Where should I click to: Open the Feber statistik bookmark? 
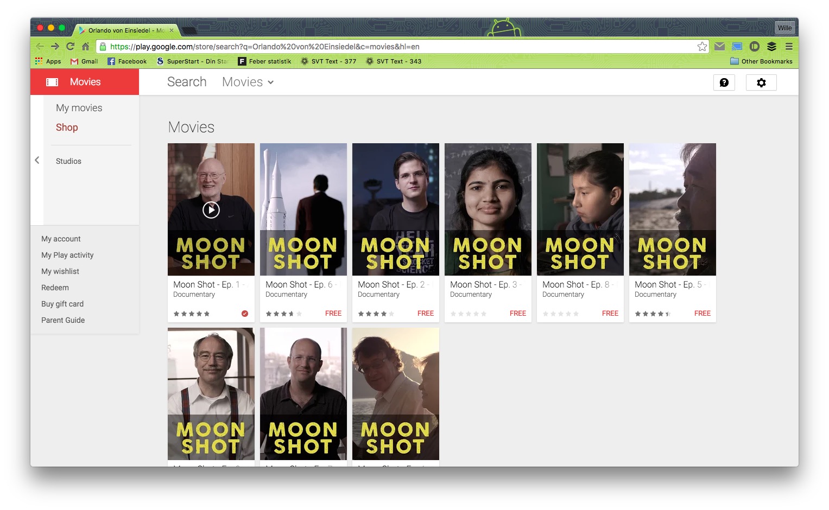[264, 61]
